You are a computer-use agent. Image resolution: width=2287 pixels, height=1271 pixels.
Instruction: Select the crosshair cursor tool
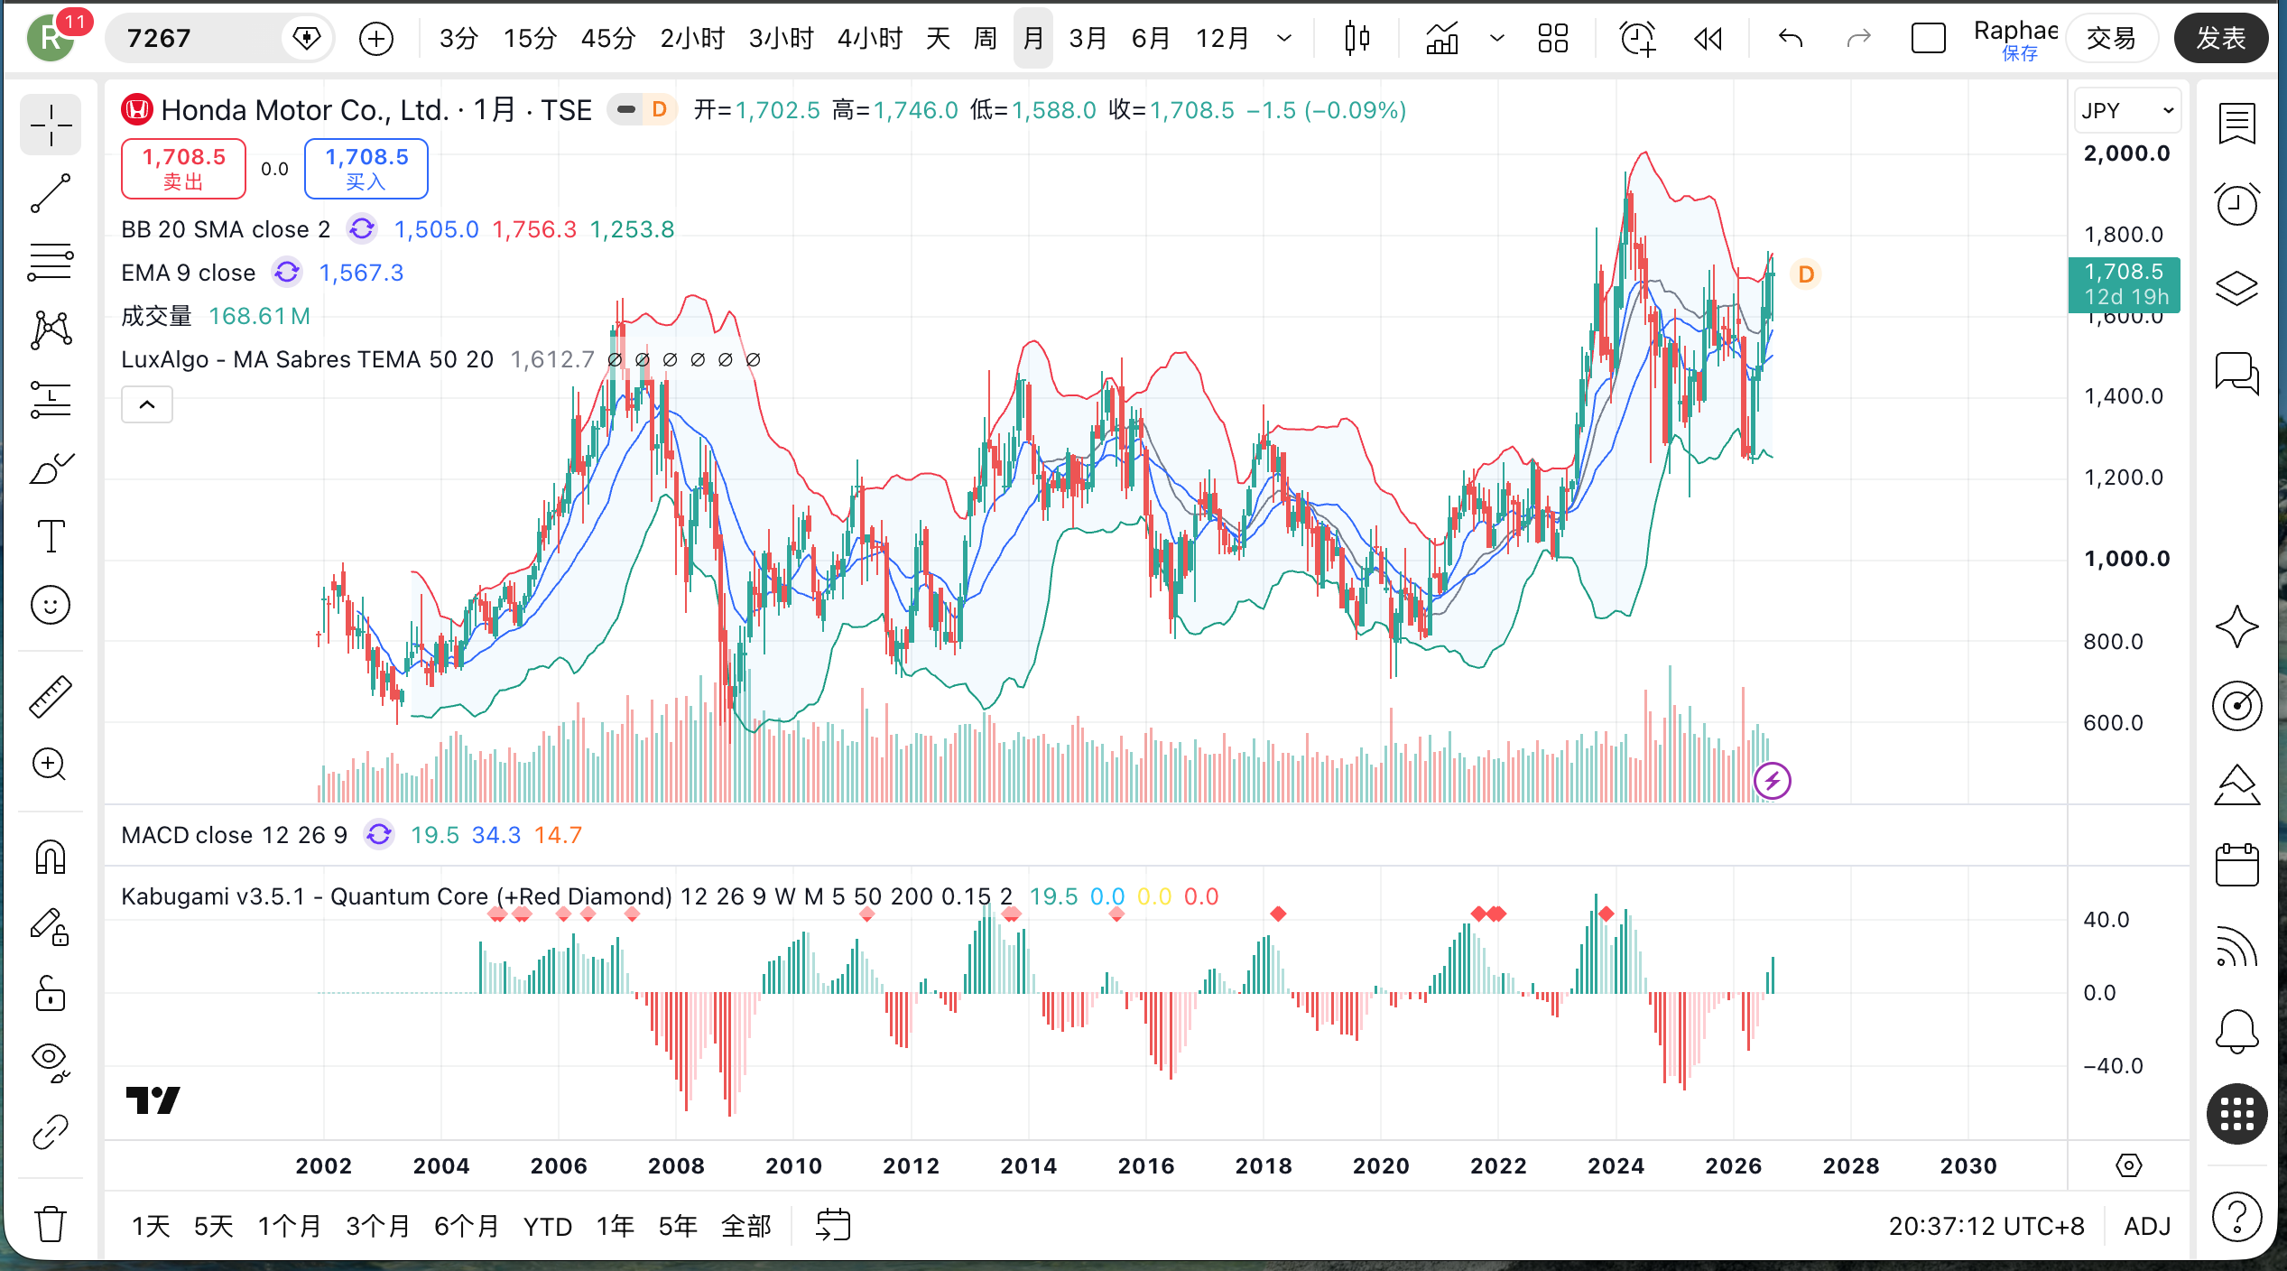point(51,125)
